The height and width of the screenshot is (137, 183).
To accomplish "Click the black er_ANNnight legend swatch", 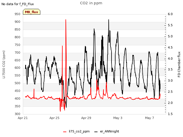I will (96, 132).
